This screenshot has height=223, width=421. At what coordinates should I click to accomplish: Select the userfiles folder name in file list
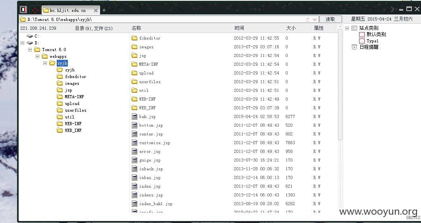click(x=150, y=82)
